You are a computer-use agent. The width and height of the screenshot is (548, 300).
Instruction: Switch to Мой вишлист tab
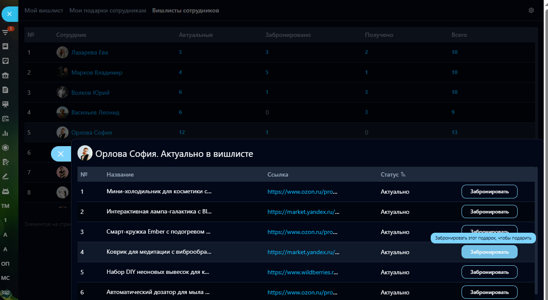(x=44, y=10)
